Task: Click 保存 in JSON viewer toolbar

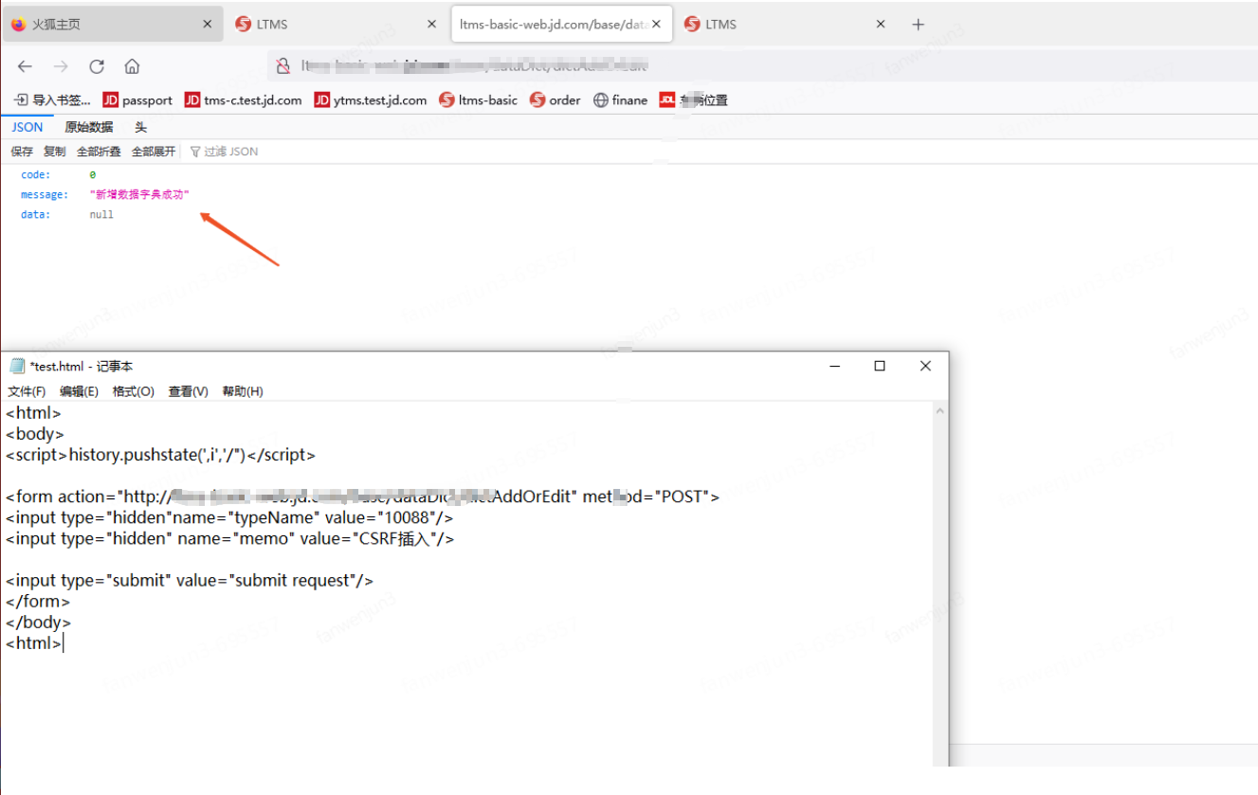Action: pyautogui.click(x=22, y=152)
